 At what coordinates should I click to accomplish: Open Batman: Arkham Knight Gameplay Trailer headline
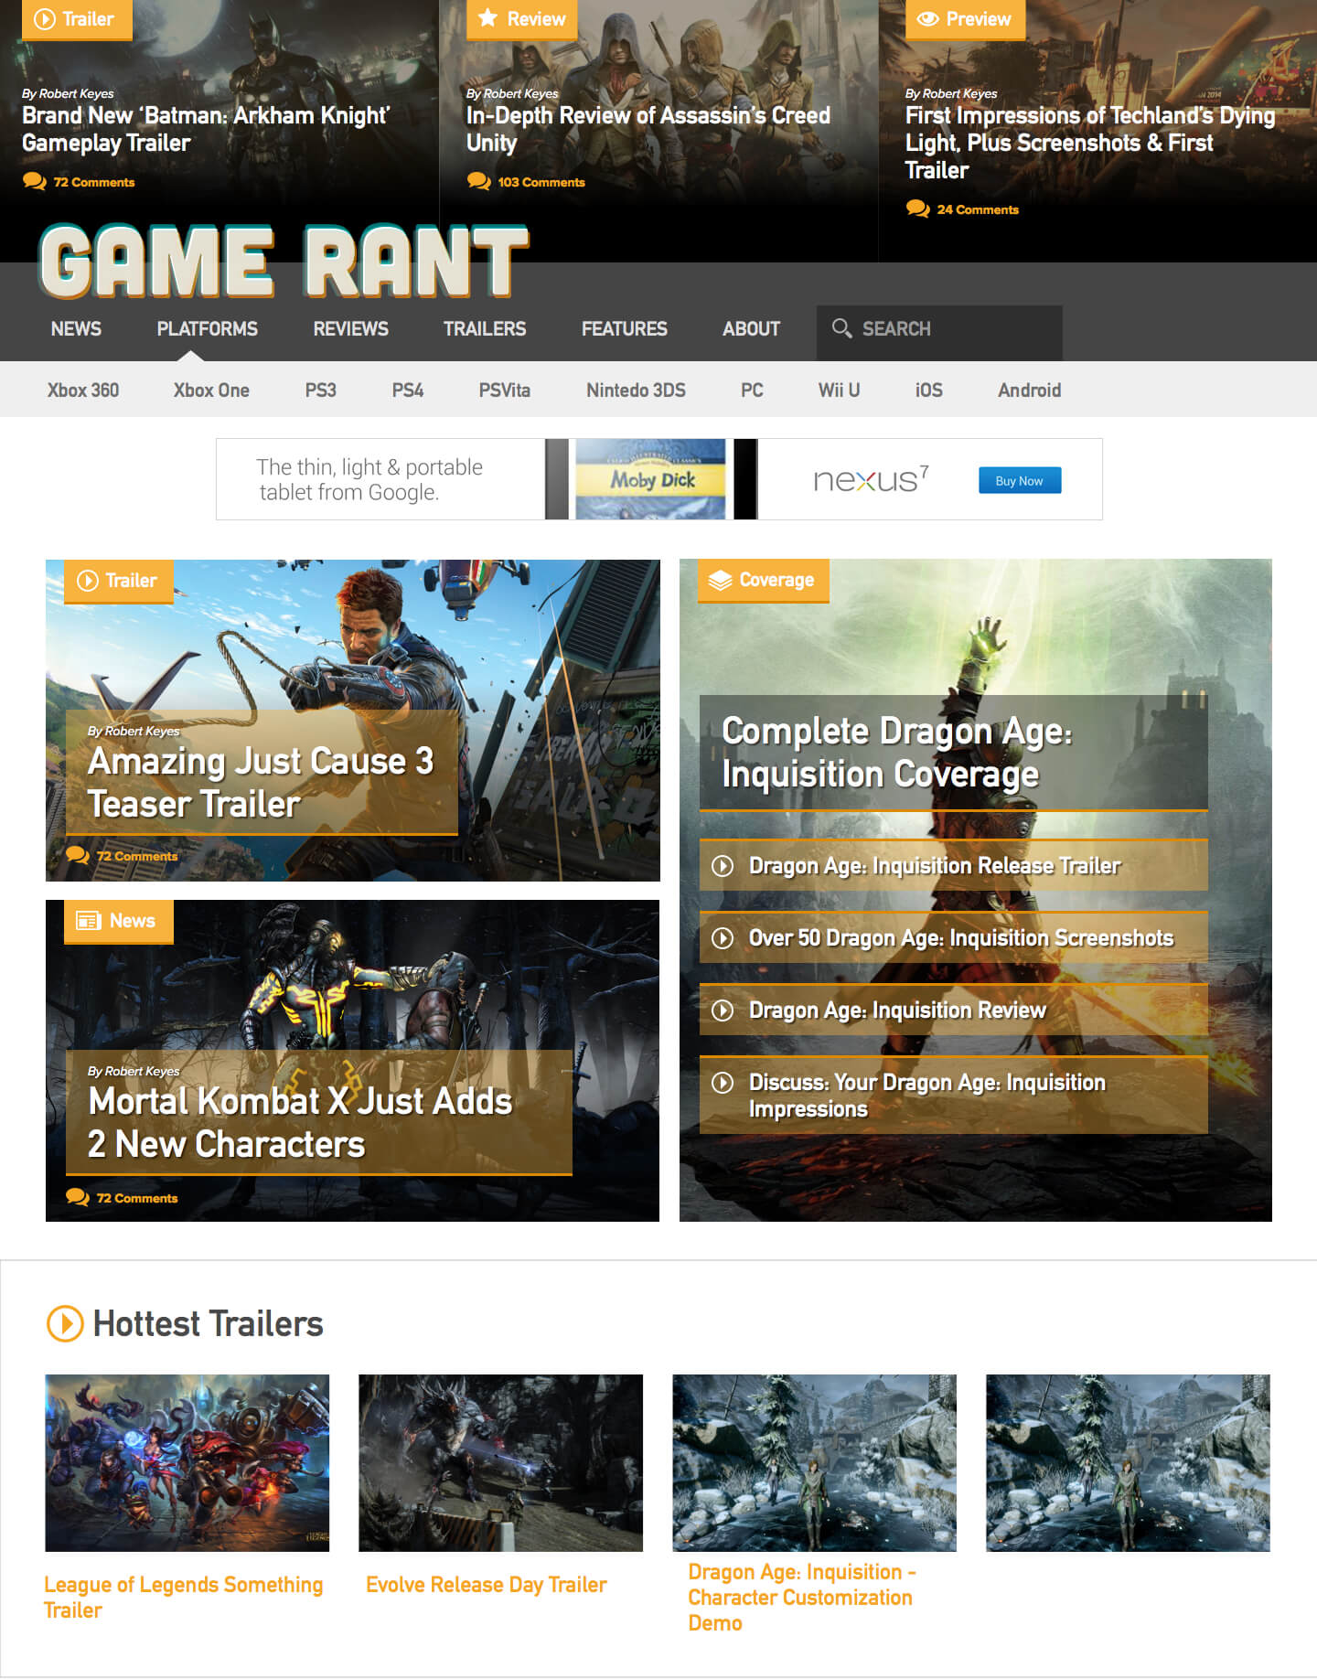[206, 129]
